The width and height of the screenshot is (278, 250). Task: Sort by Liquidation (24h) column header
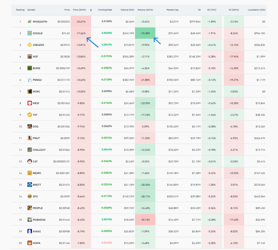pyautogui.click(x=257, y=10)
